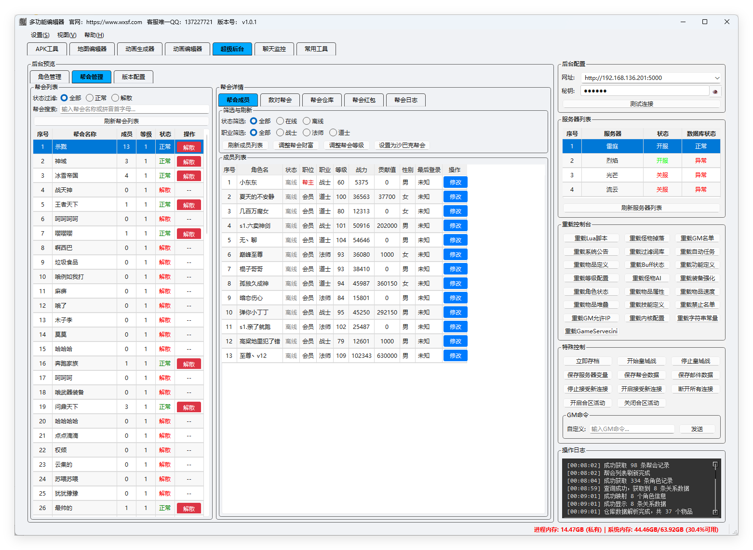Choose 在线 in member status filter
This screenshot has height=550, width=753.
(280, 121)
